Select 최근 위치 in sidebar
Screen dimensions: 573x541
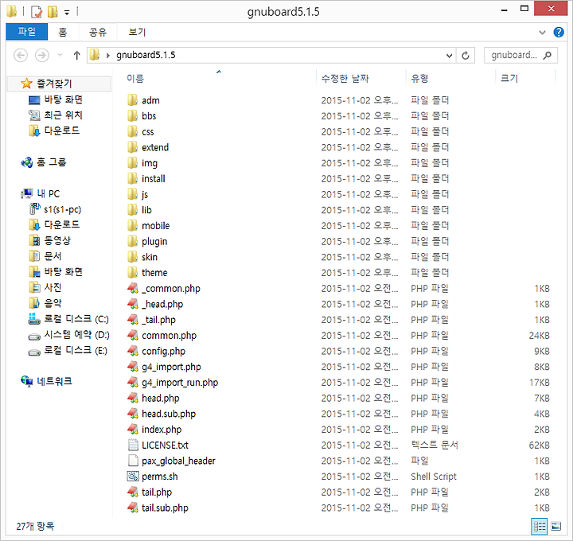(63, 115)
